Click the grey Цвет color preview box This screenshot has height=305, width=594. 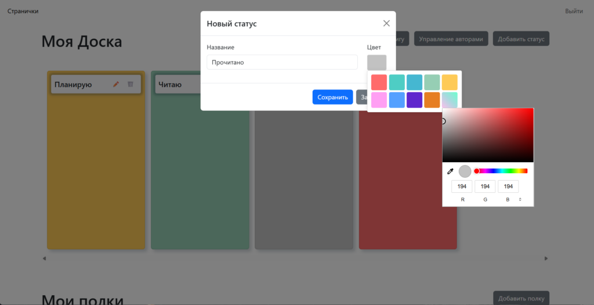click(x=376, y=62)
